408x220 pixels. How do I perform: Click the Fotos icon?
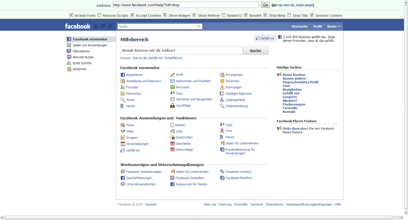123,125
